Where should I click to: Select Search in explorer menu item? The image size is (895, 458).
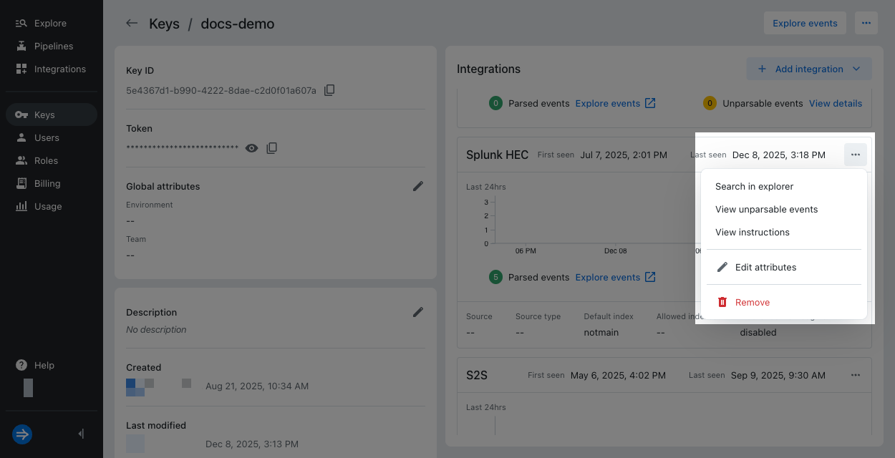[x=754, y=187]
